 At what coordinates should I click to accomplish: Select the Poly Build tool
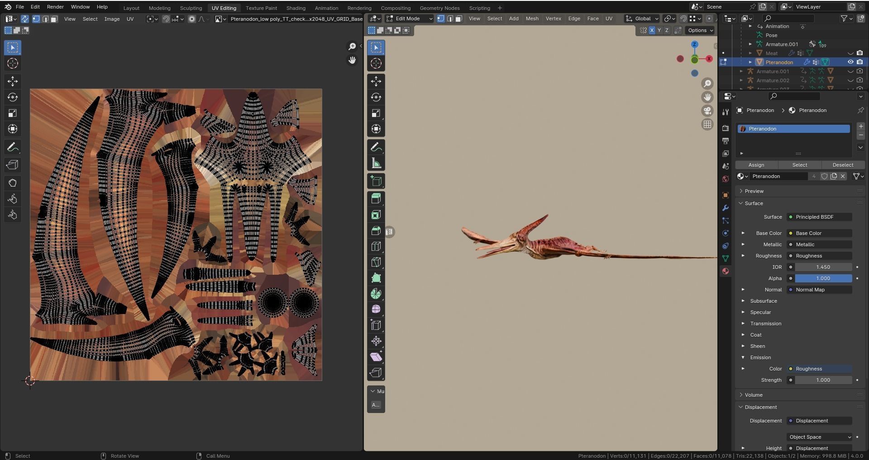[x=376, y=278]
